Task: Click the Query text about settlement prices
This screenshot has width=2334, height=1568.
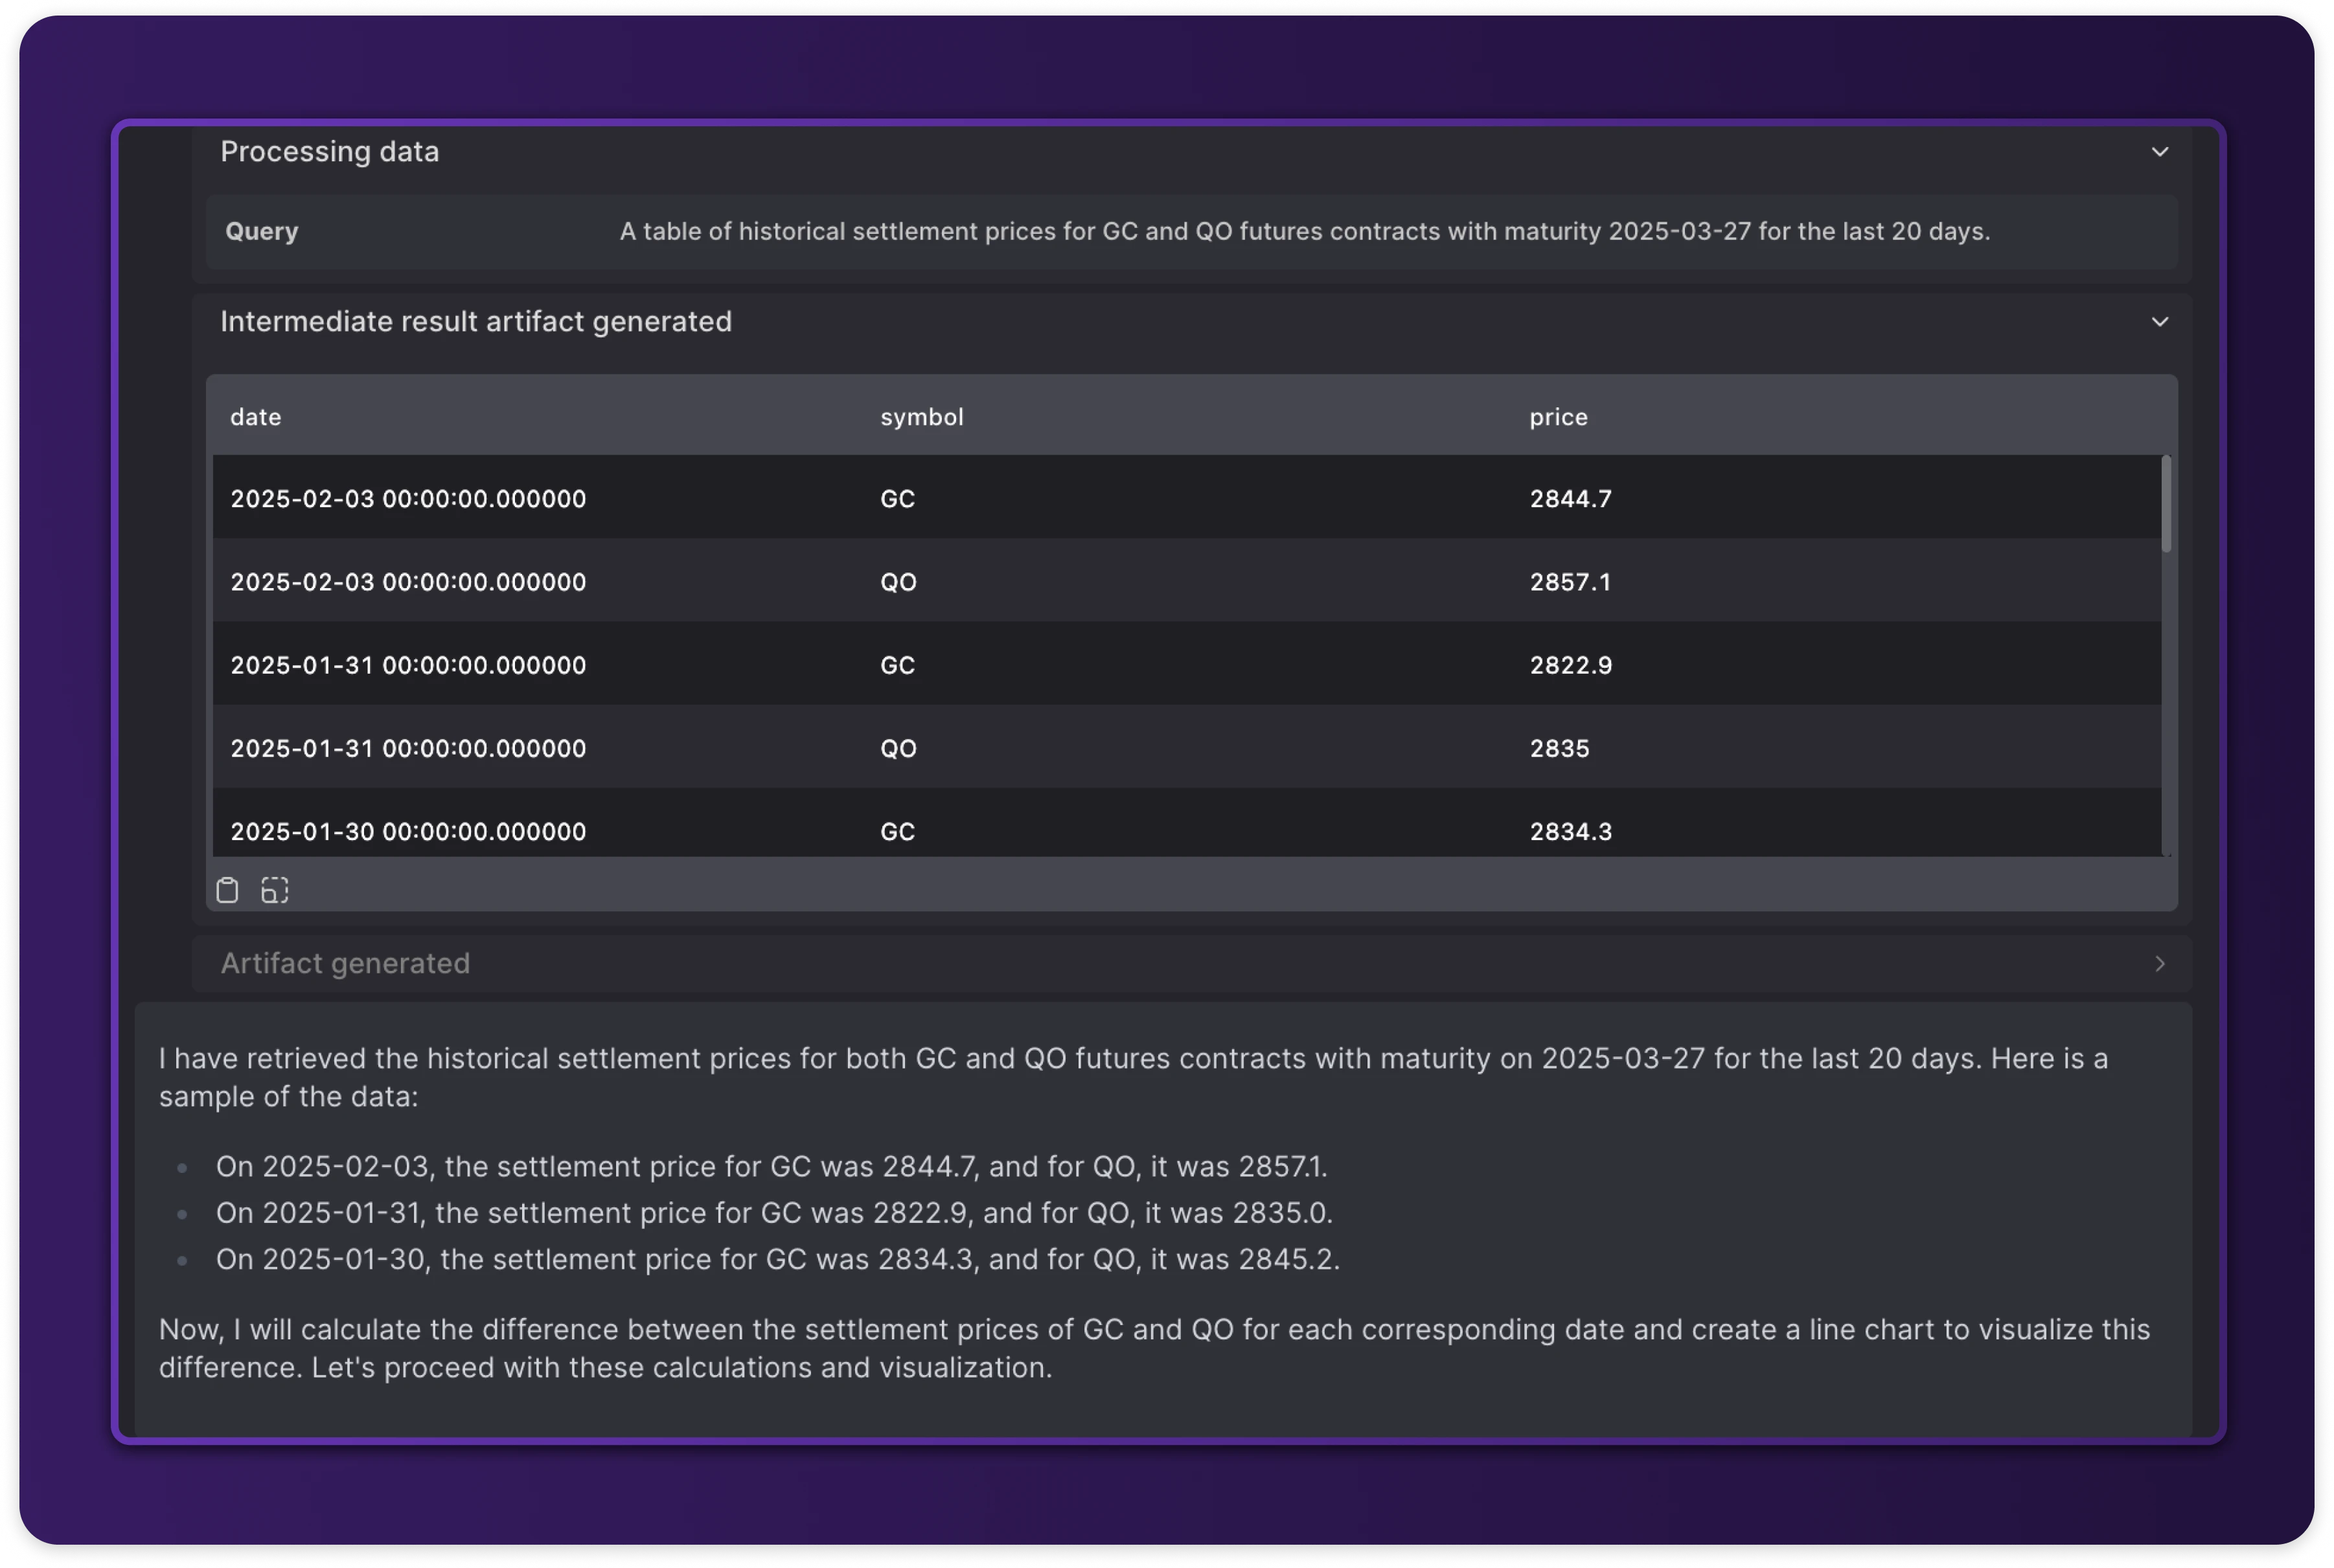Action: (1304, 232)
